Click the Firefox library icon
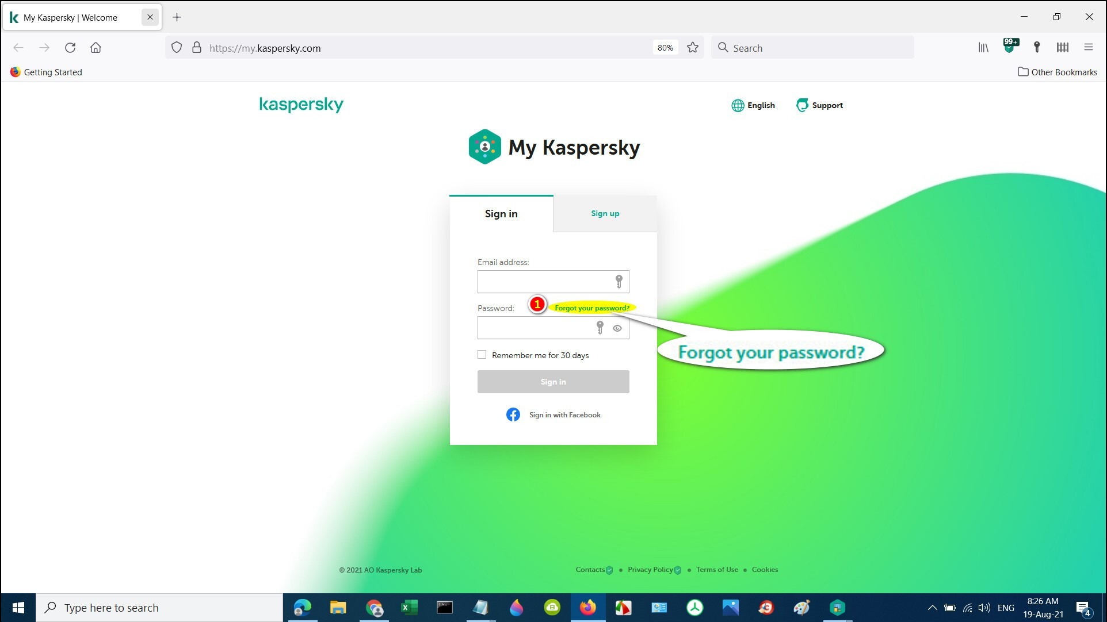Screen dimensions: 1107x622 [983, 48]
